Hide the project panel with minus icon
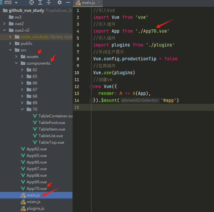This screenshot has width=214, height=212. [x=68, y=2]
